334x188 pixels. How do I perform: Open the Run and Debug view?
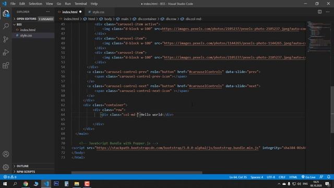coord(6,52)
